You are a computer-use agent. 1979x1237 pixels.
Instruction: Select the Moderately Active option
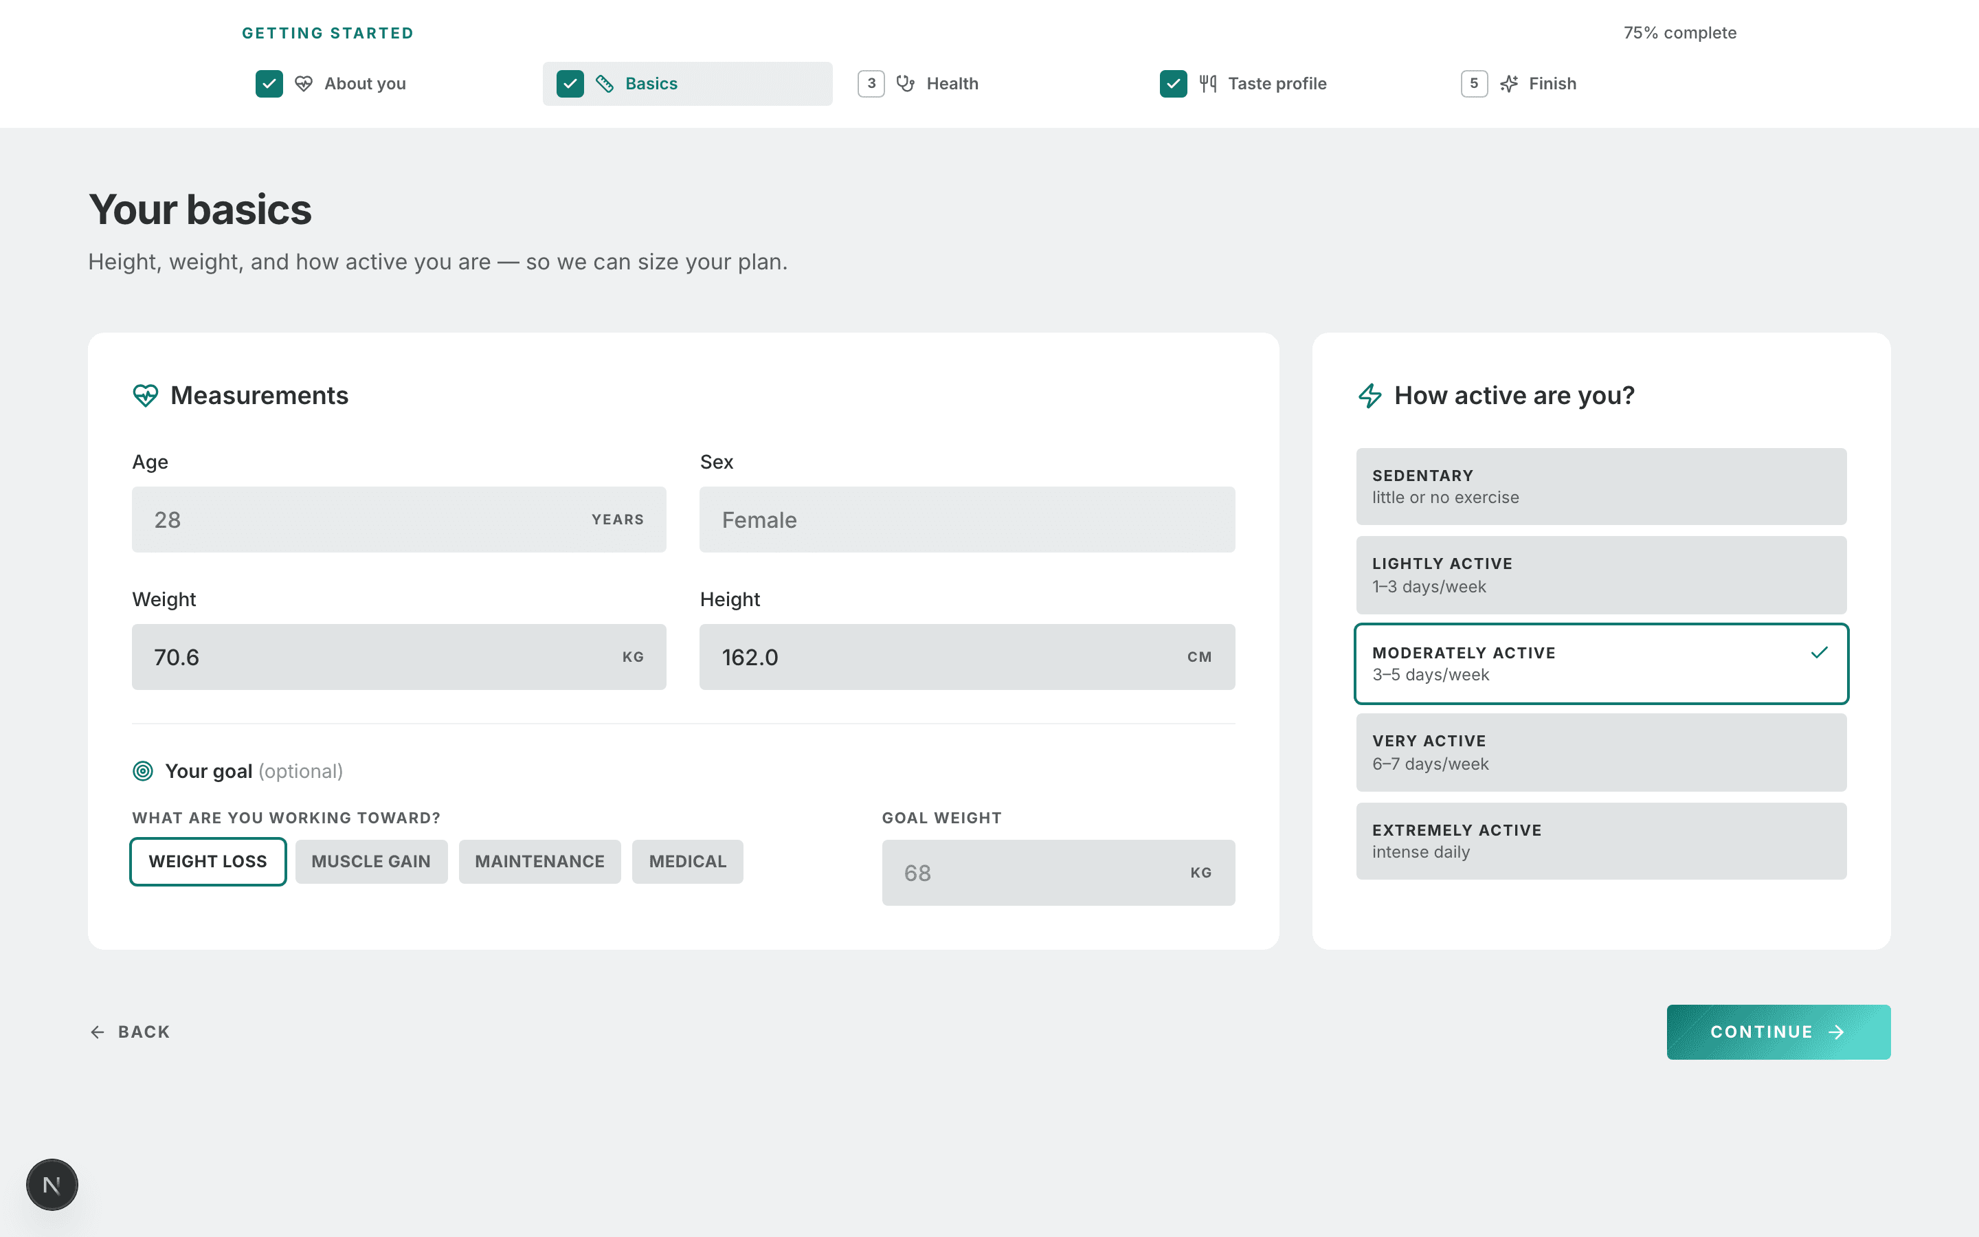(1600, 663)
